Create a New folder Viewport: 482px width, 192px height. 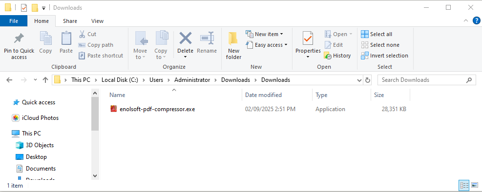[x=233, y=45]
